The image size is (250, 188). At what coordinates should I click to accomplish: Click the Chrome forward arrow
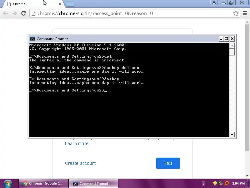point(14,13)
